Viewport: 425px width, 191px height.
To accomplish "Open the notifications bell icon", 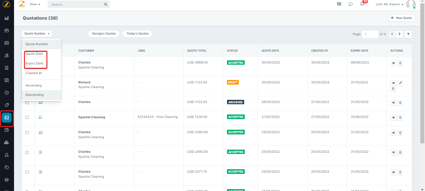I will pos(362,4).
